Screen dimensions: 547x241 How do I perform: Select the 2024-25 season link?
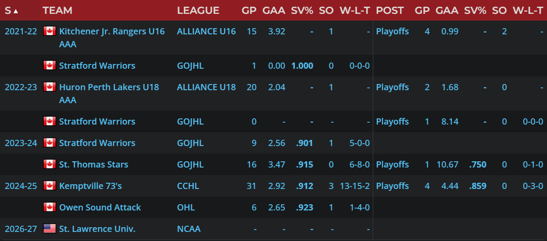21,186
